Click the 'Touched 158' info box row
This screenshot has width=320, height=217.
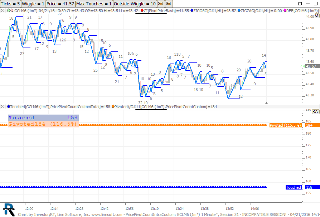pos(43,118)
